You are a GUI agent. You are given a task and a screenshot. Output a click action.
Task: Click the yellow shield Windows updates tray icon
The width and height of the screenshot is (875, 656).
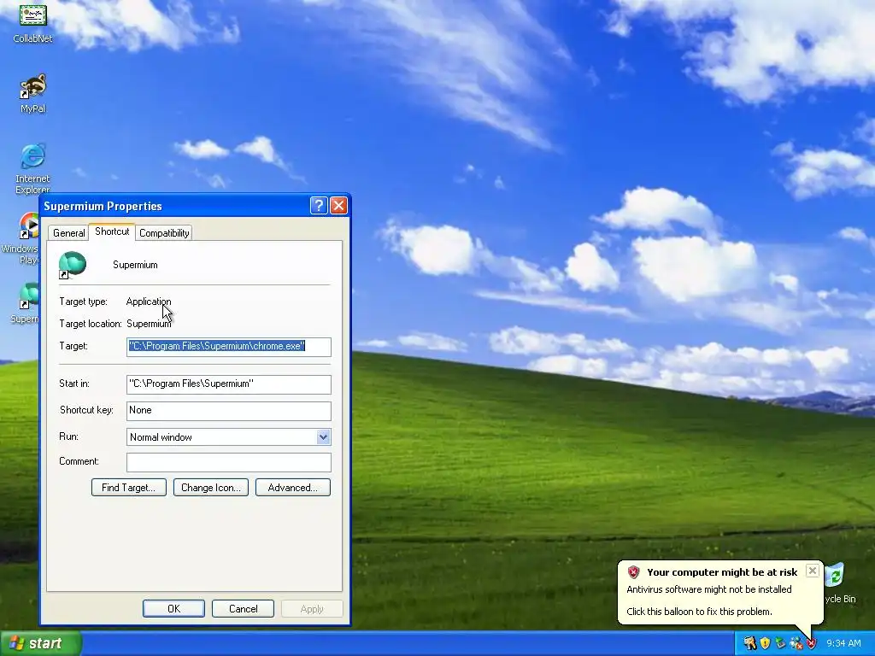765,643
